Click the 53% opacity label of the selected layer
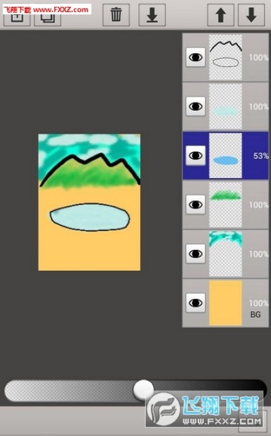This screenshot has width=271, height=436. [261, 156]
